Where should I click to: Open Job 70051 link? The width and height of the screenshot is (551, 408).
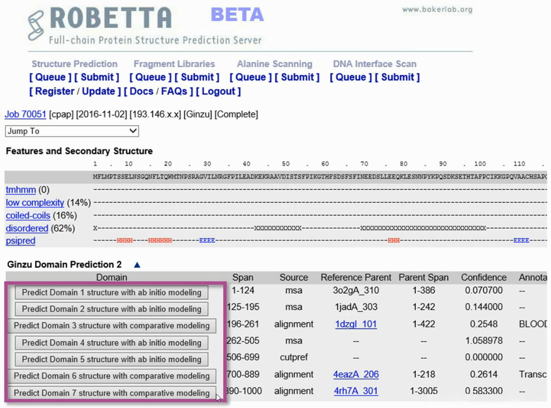[26, 114]
